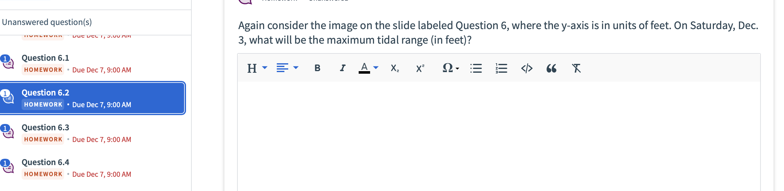Viewport: 784px width, 191px height.
Task: Select Question 6.4 in the sidebar
Action: (x=45, y=162)
